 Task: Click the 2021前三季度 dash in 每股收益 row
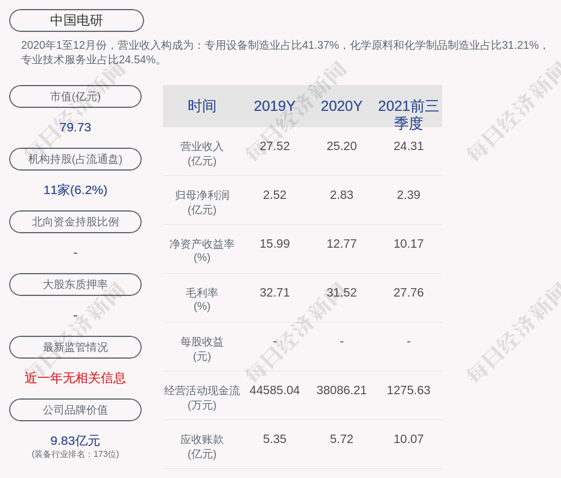pos(408,342)
